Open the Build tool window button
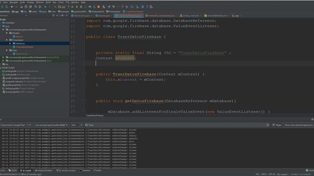 [x=98, y=171]
